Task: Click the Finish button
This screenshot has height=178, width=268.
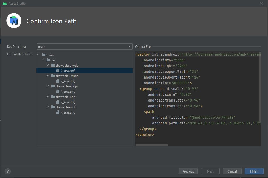Action: click(254, 171)
